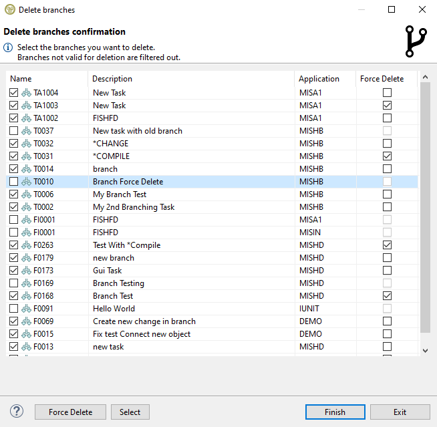The height and width of the screenshot is (427, 437).
Task: Click the scrollbar down arrow
Action: coord(426,349)
